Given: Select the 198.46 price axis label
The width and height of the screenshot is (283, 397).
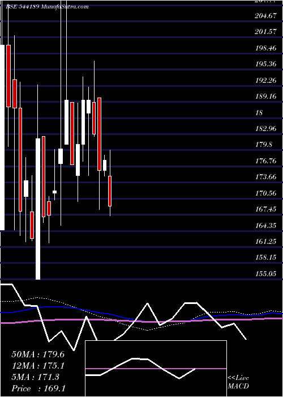Looking at the screenshot, I should coord(265,48).
